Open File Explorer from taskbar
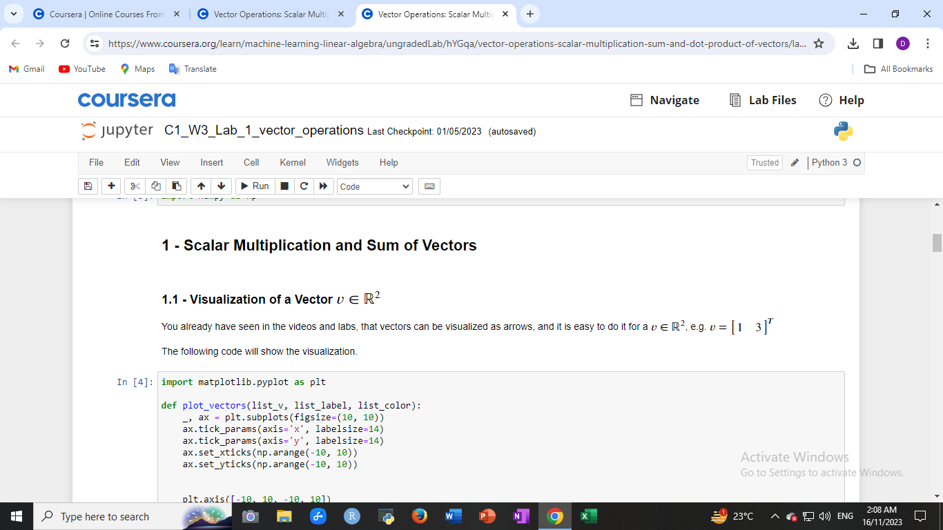The width and height of the screenshot is (943, 530). pyautogui.click(x=284, y=516)
